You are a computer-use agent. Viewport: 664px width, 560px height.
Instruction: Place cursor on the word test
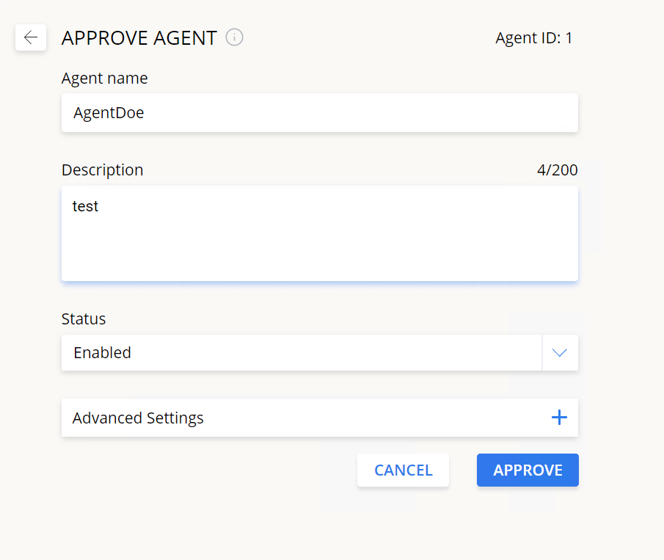(x=85, y=207)
